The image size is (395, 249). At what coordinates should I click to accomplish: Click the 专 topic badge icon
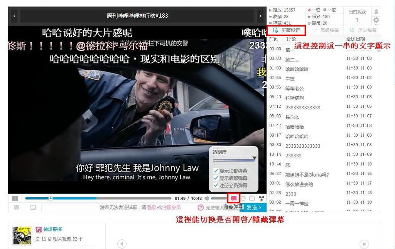click(x=39, y=229)
